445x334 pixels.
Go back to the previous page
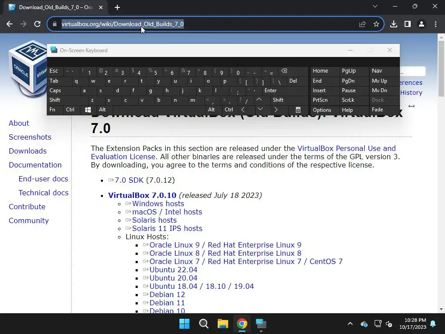tap(10, 24)
